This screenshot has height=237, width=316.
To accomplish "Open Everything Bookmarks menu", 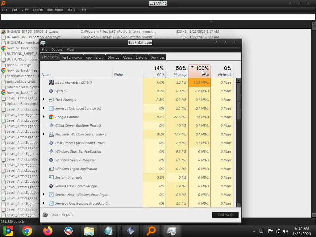I will [55, 10].
